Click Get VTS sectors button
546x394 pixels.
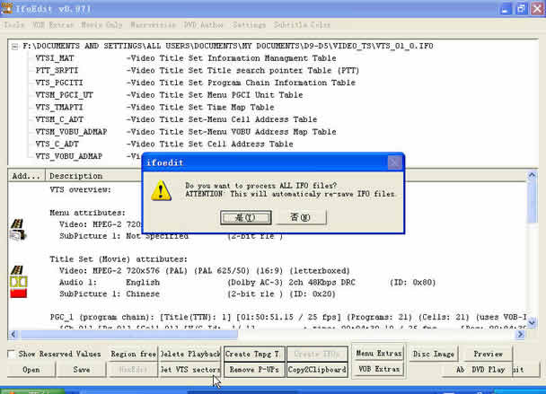point(189,370)
